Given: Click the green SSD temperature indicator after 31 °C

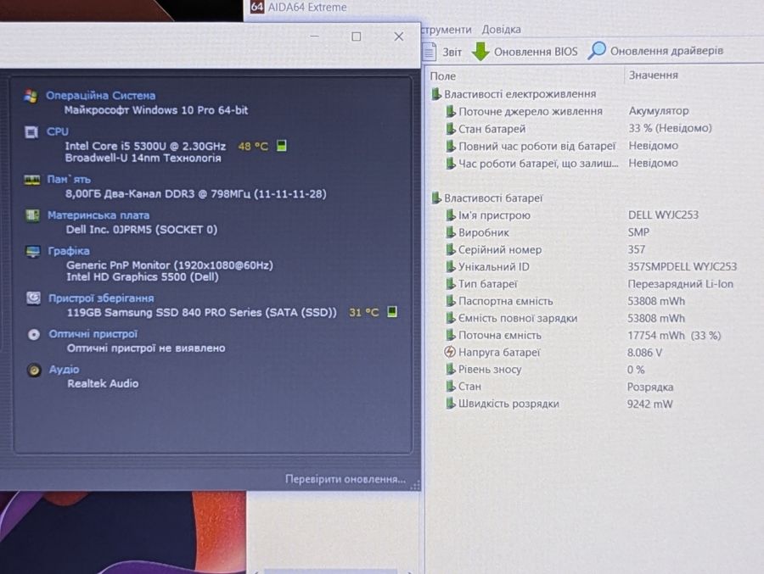Looking at the screenshot, I should point(391,311).
